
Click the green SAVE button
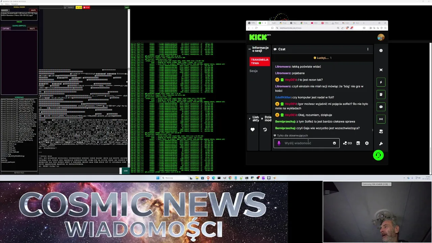[x=127, y=7]
